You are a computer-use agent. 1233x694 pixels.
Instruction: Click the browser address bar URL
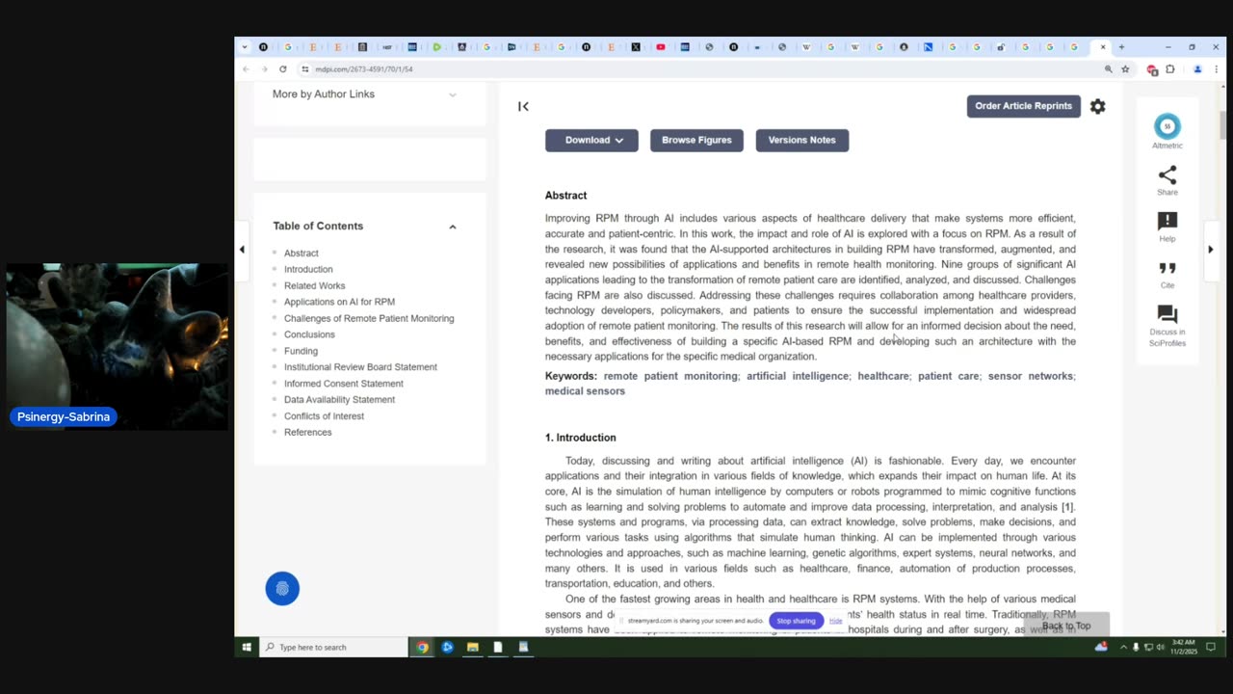(364, 69)
